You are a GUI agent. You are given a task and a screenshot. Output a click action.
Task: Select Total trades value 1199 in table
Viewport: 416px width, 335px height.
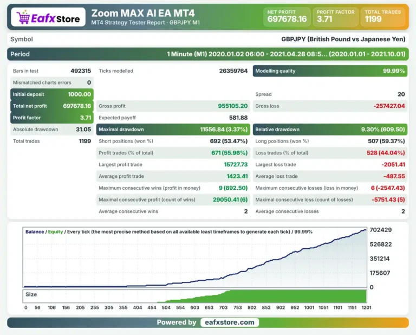point(85,141)
